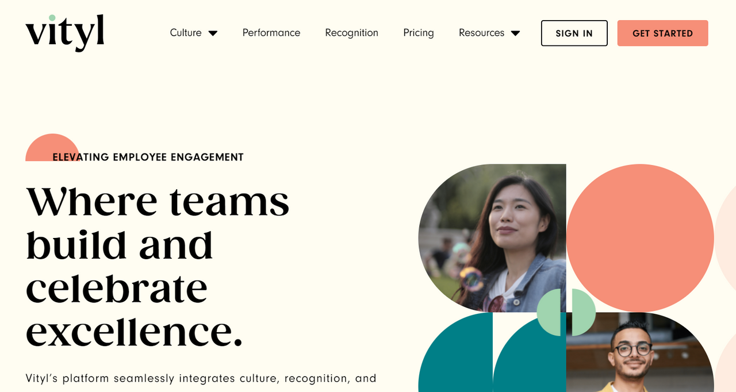Open the Recognition page

pos(352,33)
